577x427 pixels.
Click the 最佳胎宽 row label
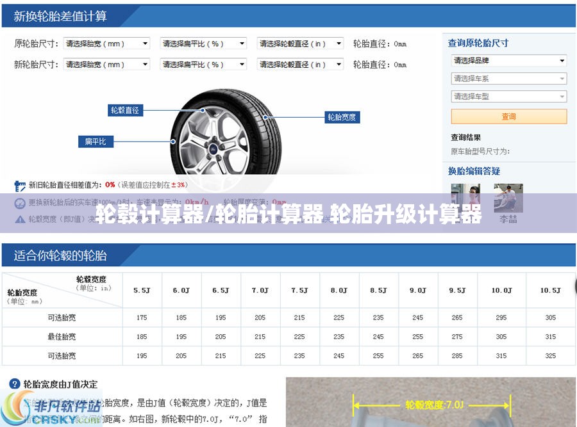click(62, 337)
